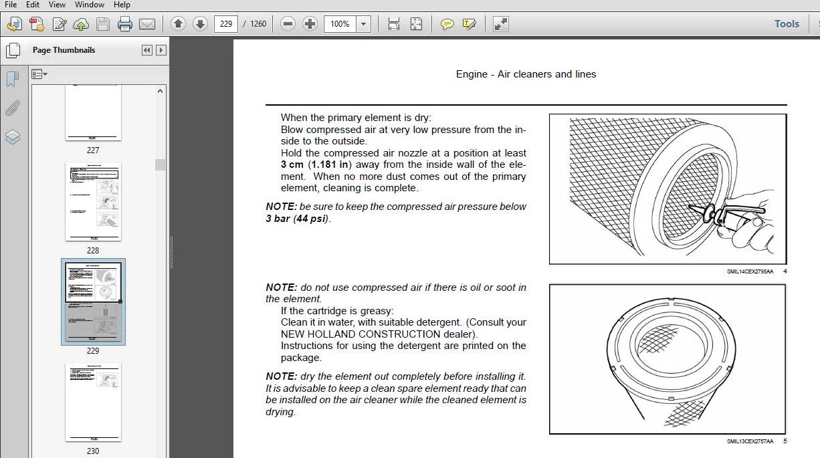Click the total page count '1260' text
Image resolution: width=820 pixels, height=458 pixels.
(258, 24)
